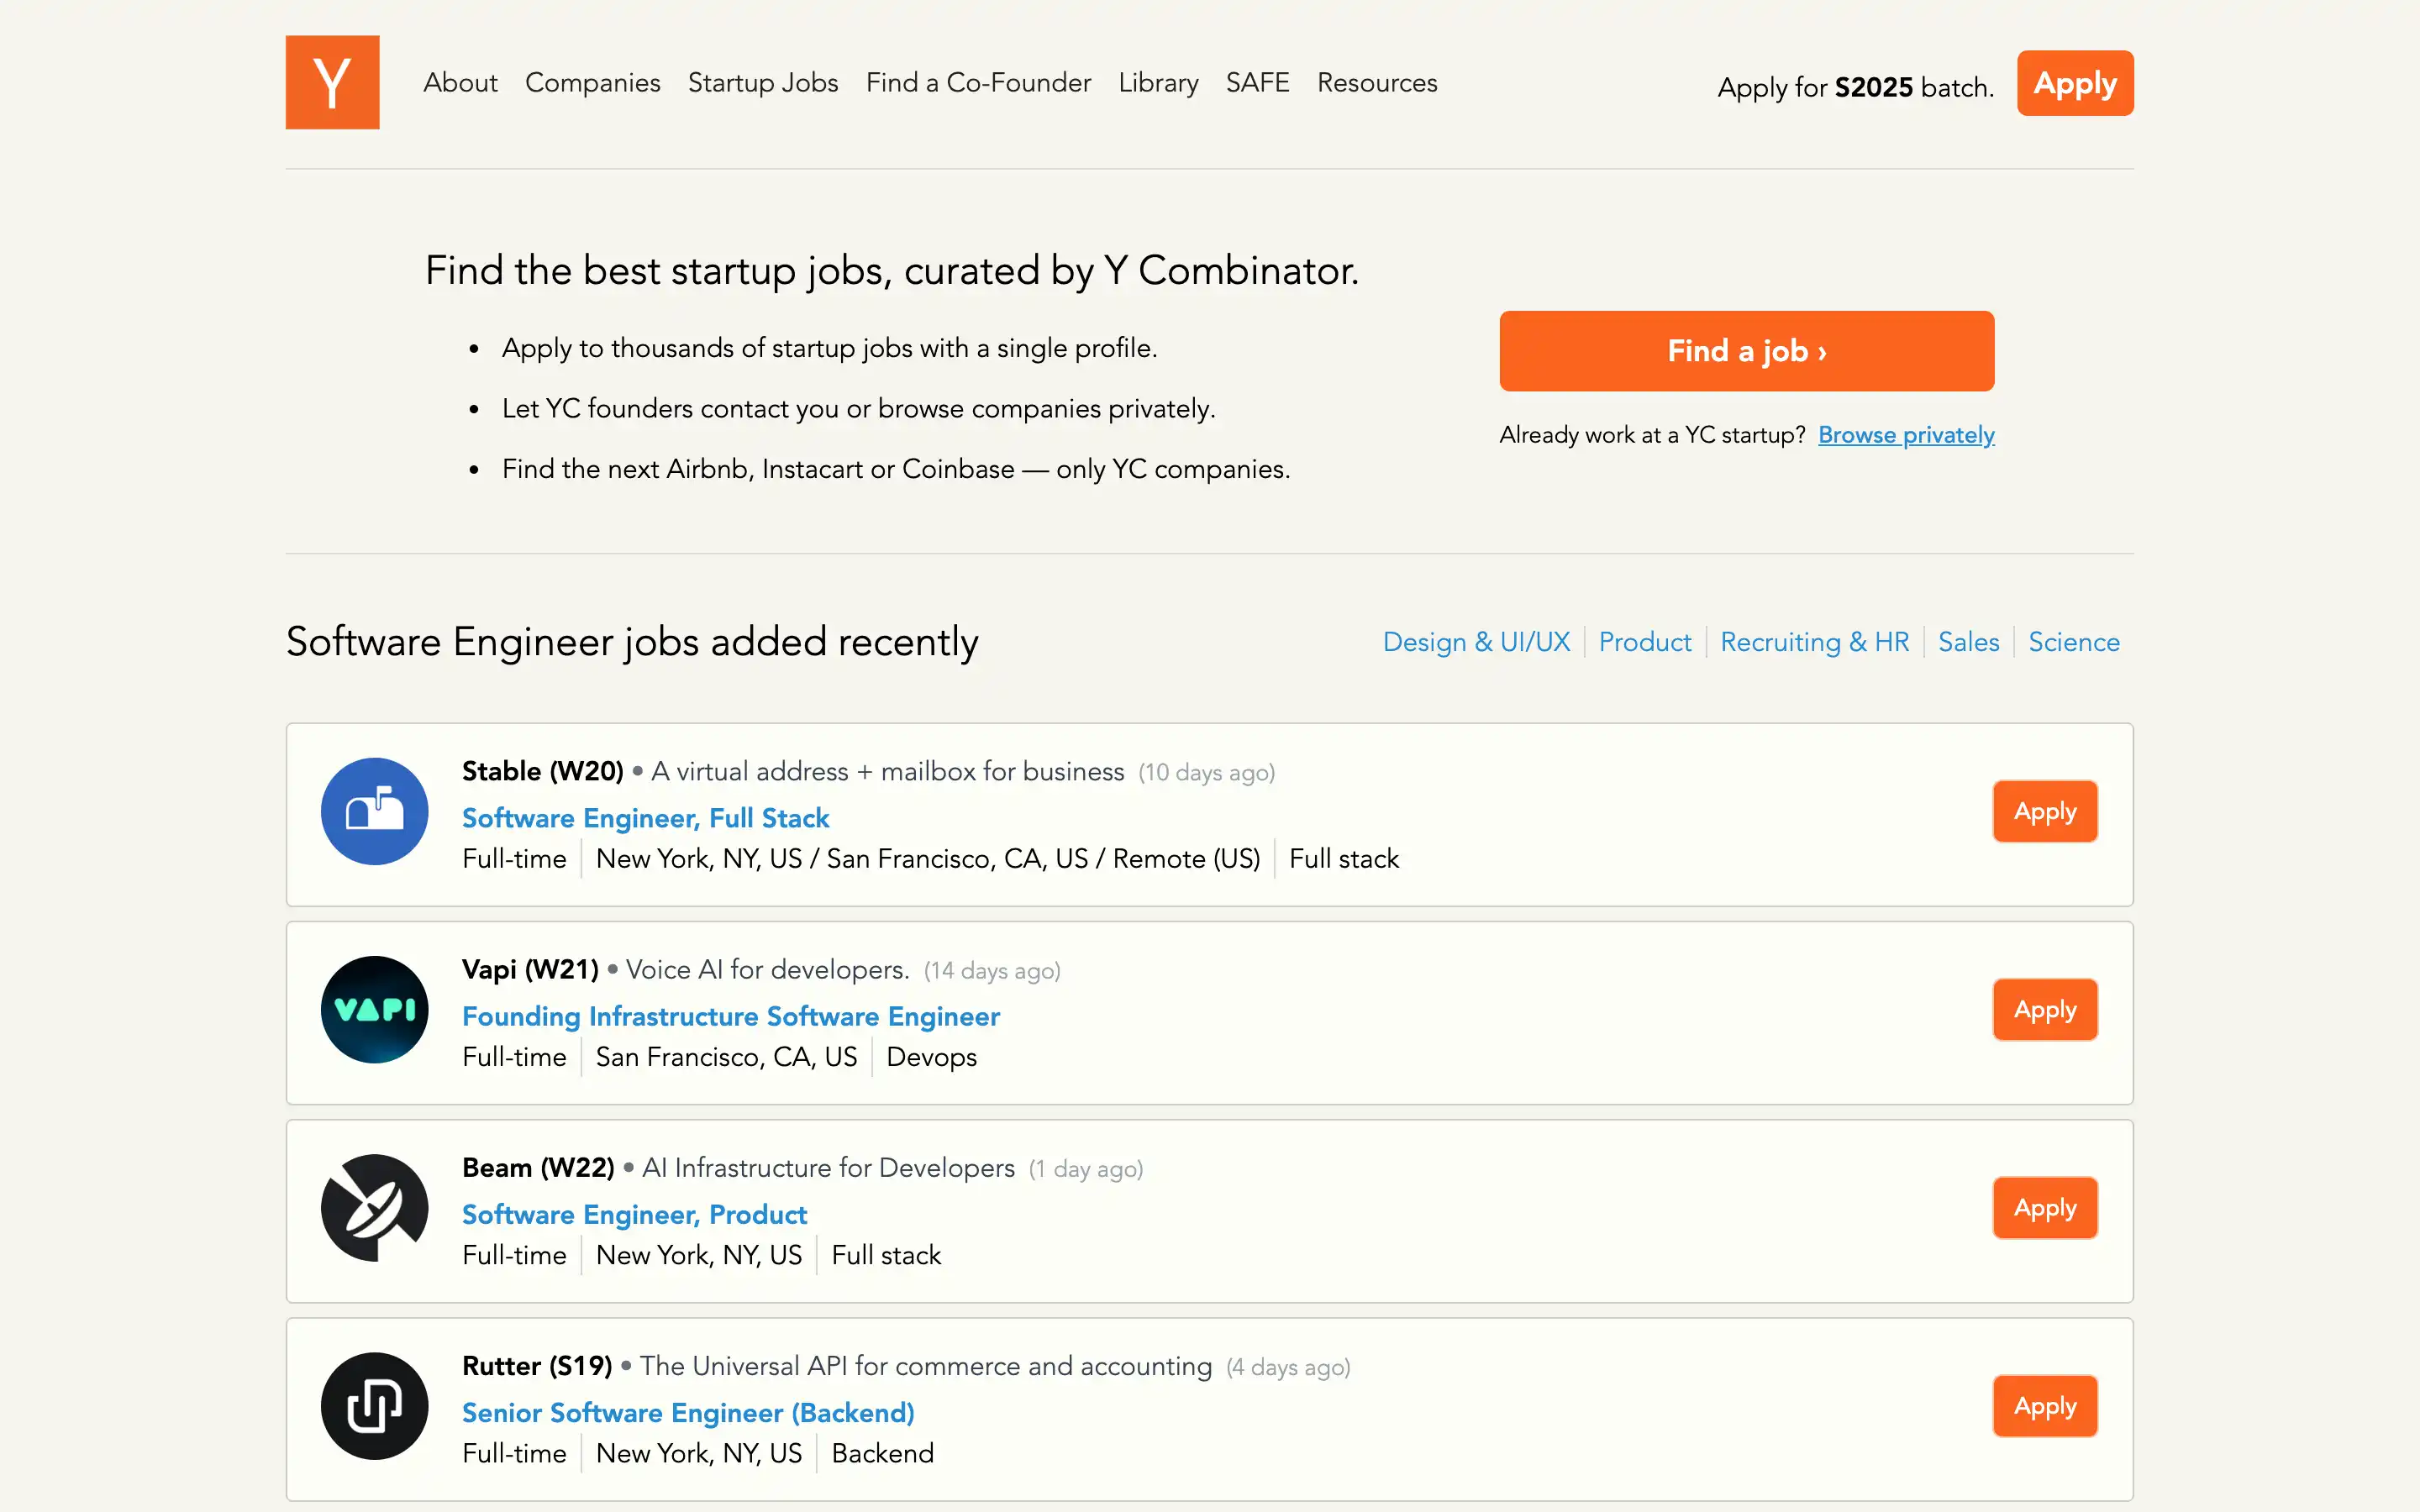Click 'A virtual address + mailbox for business'

click(x=888, y=771)
